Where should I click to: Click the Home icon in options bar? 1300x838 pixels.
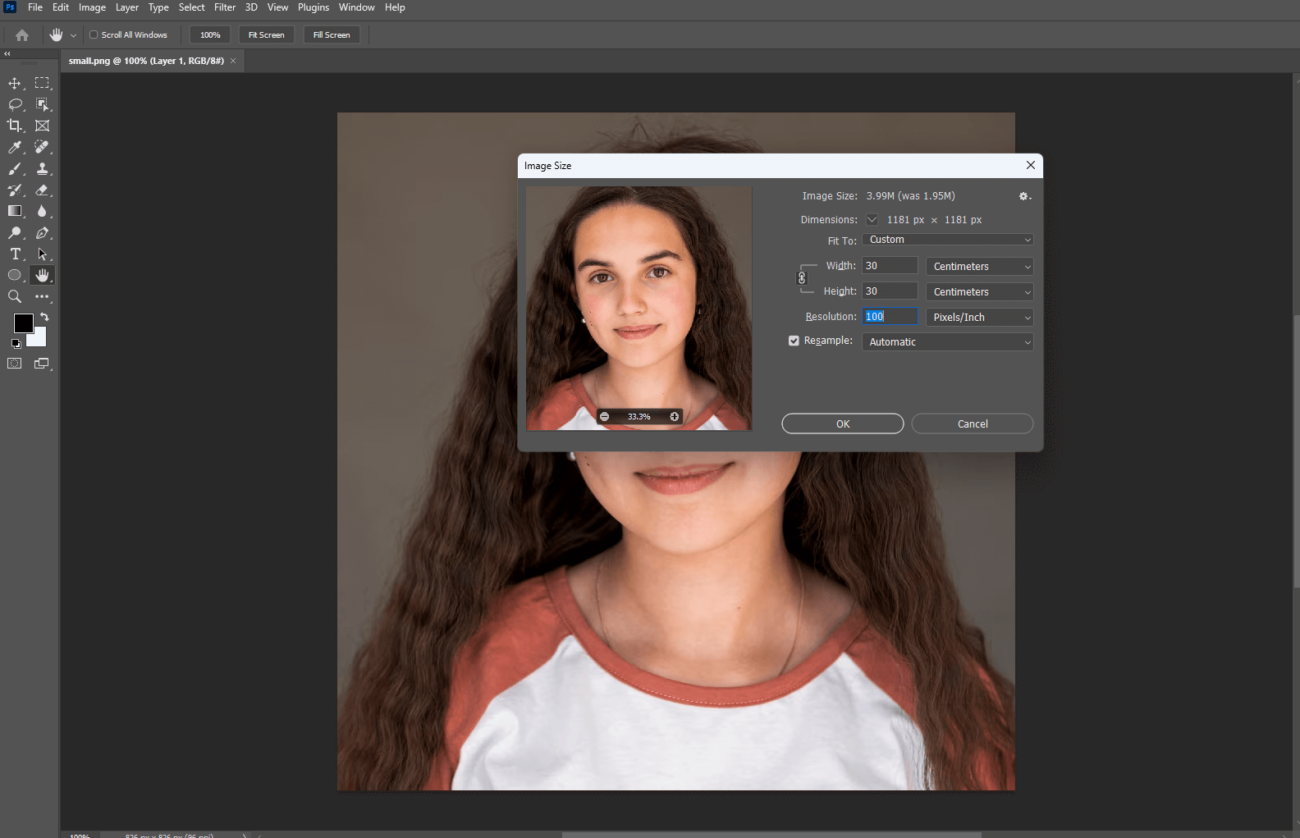pos(22,35)
